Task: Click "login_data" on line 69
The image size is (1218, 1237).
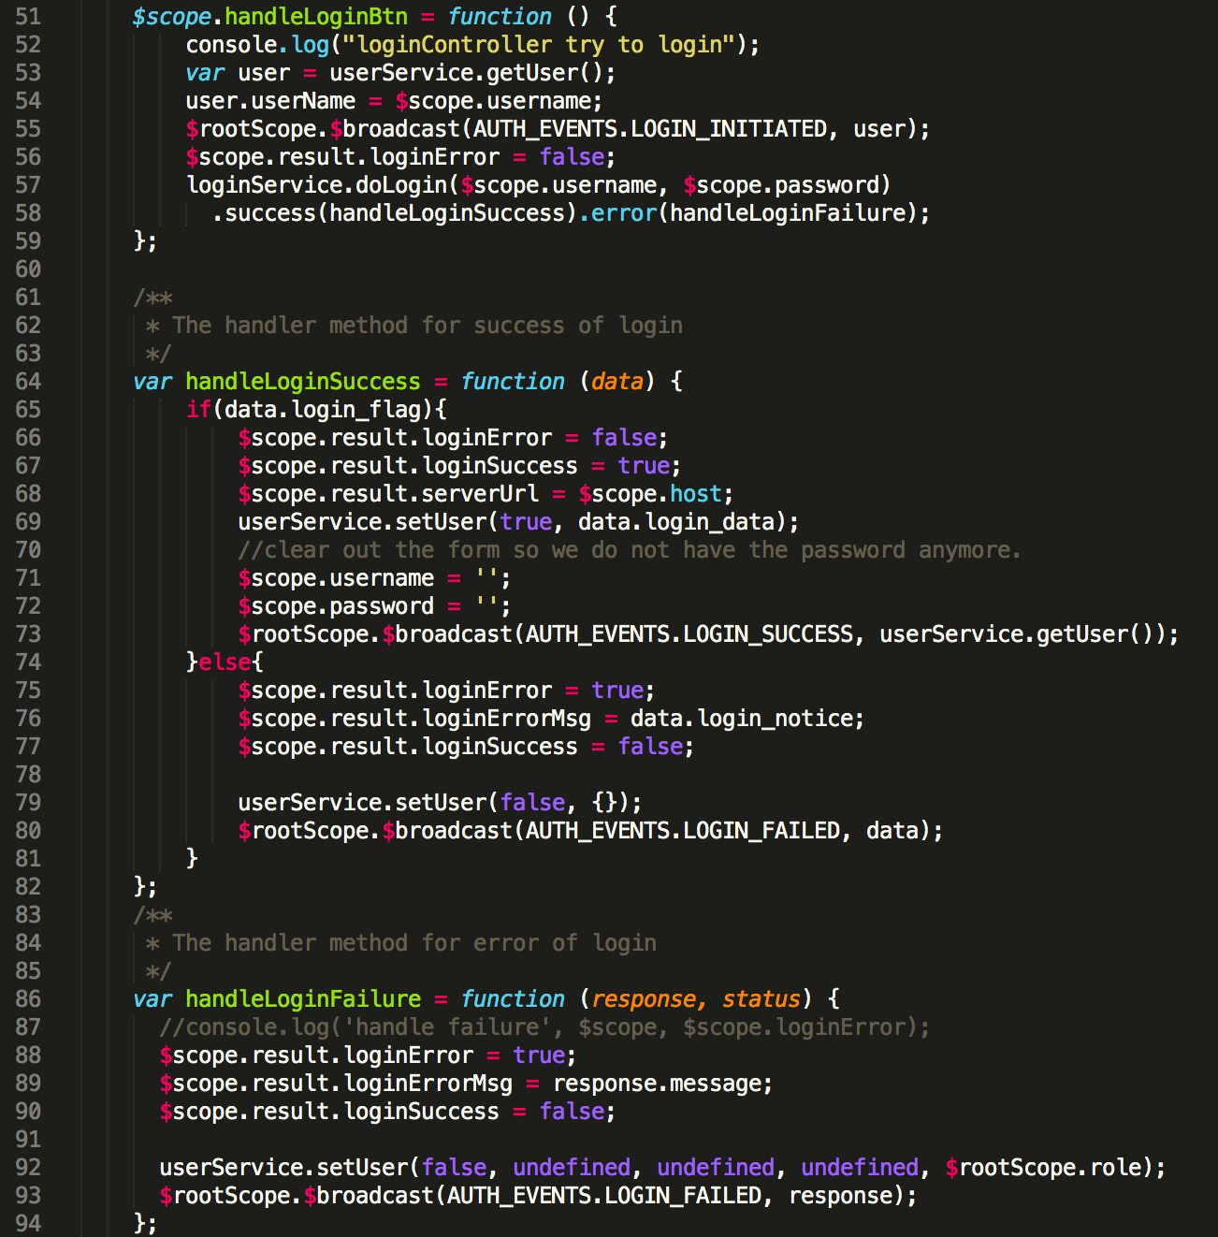Action: (709, 522)
